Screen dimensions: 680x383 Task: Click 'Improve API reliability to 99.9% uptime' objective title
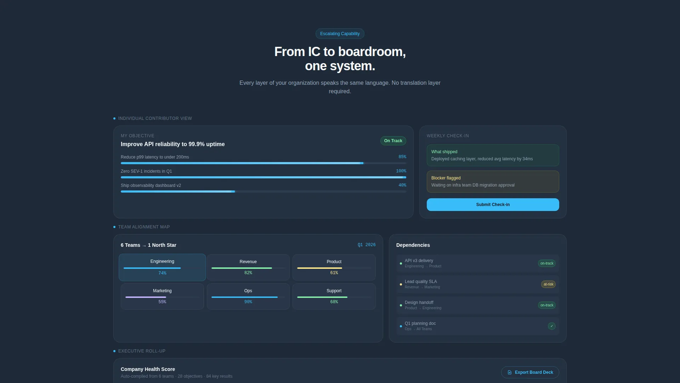click(x=172, y=144)
